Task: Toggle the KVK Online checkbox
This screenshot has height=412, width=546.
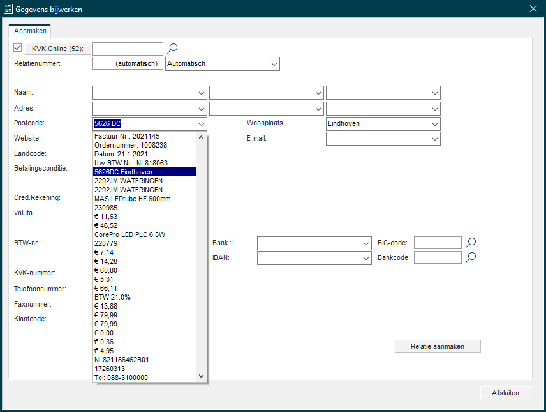Action: pyautogui.click(x=17, y=47)
